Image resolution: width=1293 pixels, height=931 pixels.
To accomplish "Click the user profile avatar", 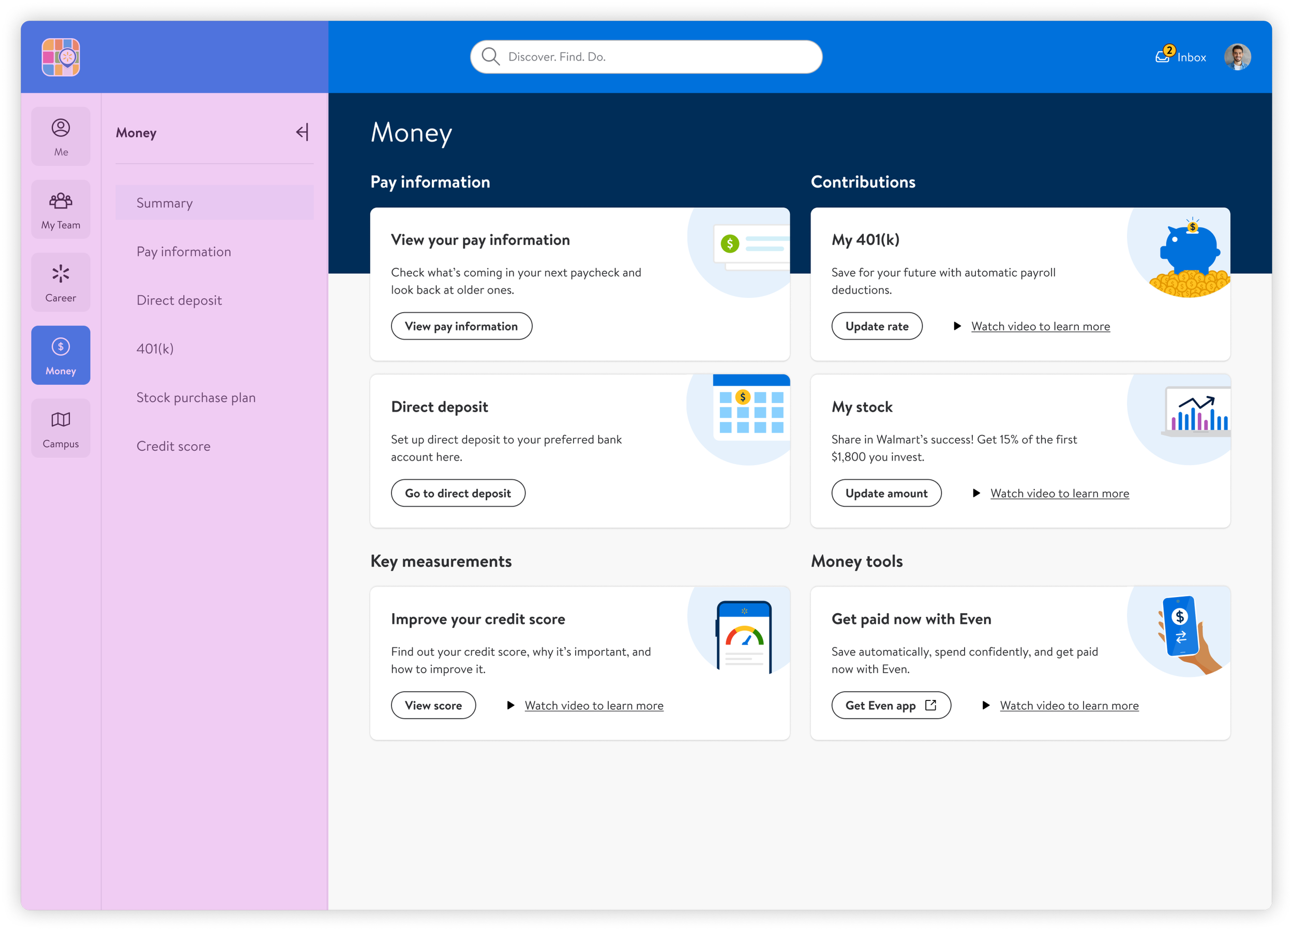I will pos(1237,57).
